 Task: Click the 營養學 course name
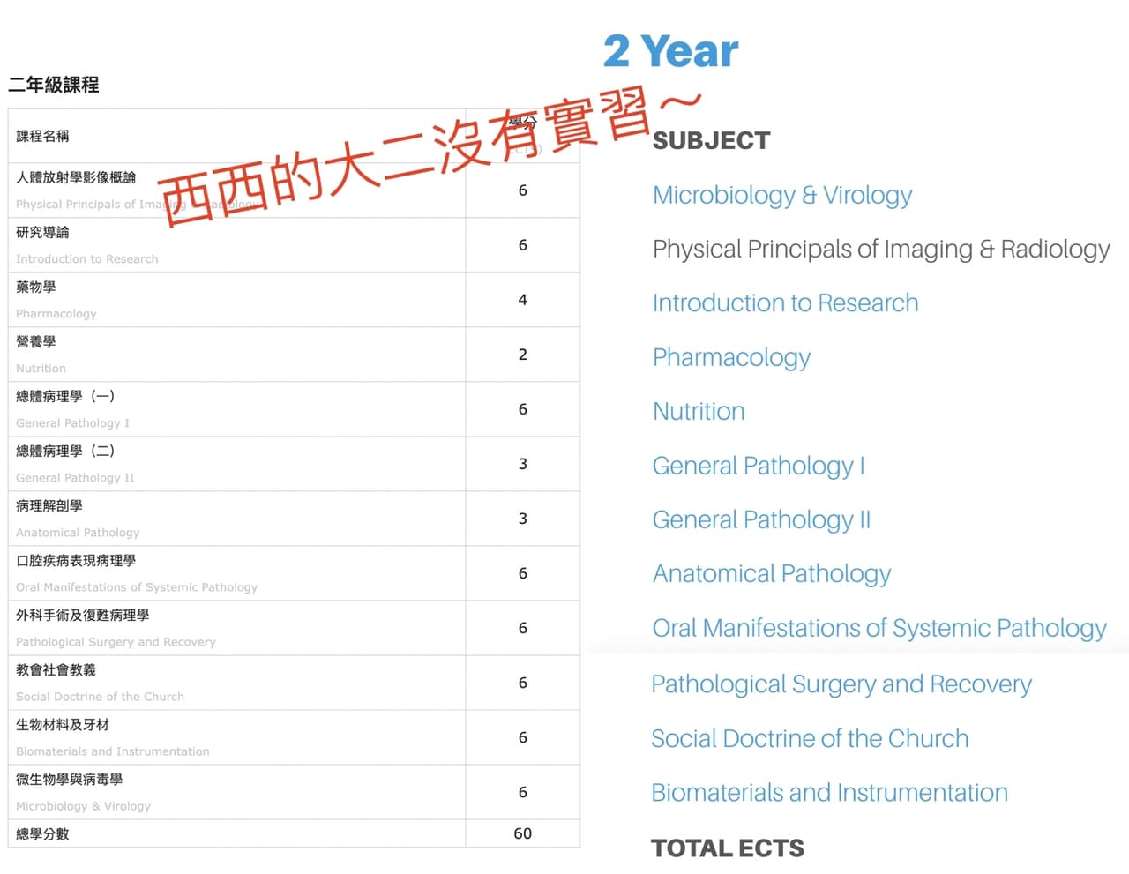point(36,341)
